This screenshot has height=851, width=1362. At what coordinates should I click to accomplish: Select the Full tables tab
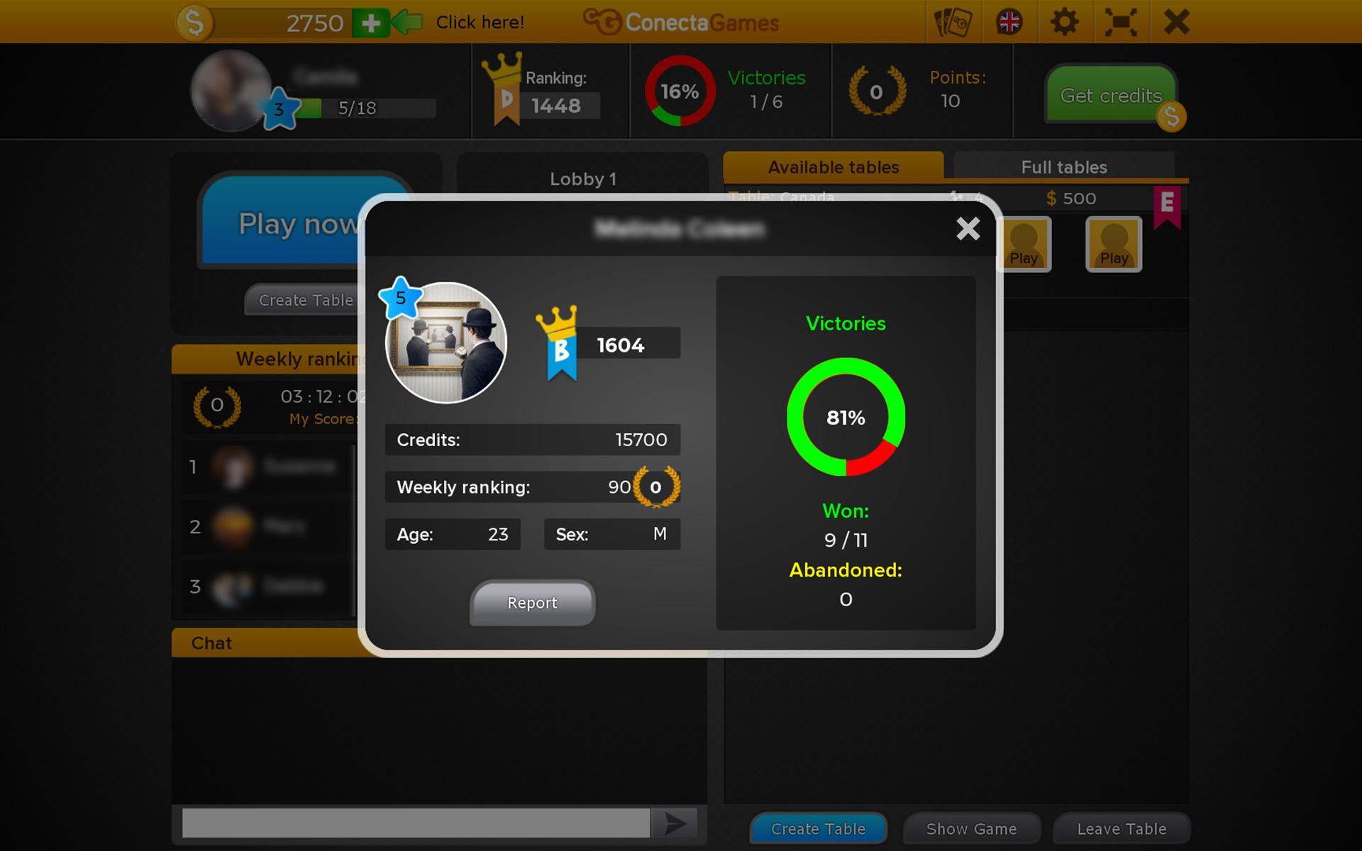(1063, 167)
